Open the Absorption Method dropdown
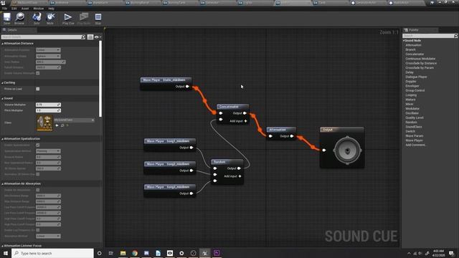459x258 pixels. 48,236
